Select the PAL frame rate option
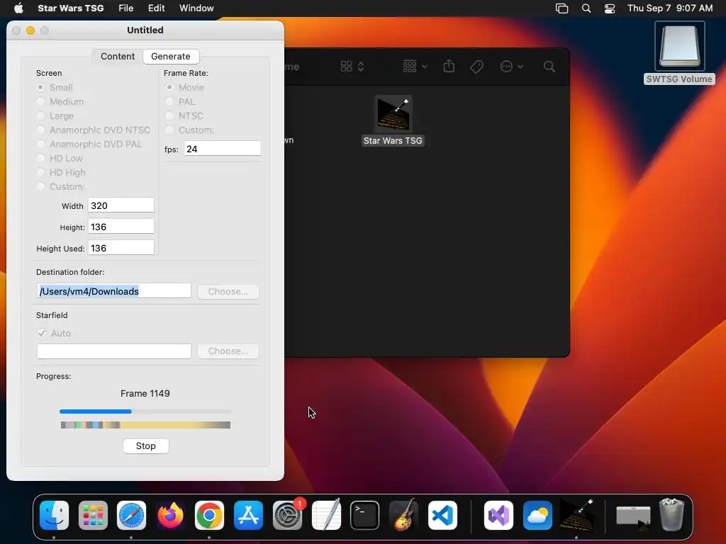726x544 pixels. pyautogui.click(x=180, y=102)
